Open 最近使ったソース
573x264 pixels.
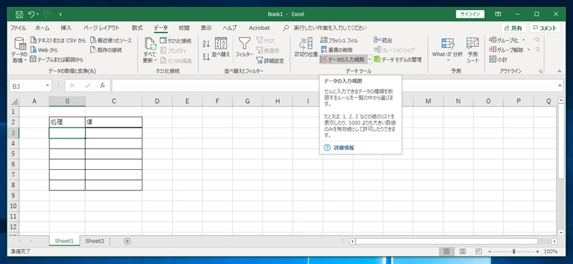tap(111, 40)
